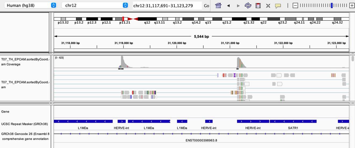Click the q21.2 band on the ideogram
The width and height of the screenshot is (355, 148).
(x=227, y=19)
